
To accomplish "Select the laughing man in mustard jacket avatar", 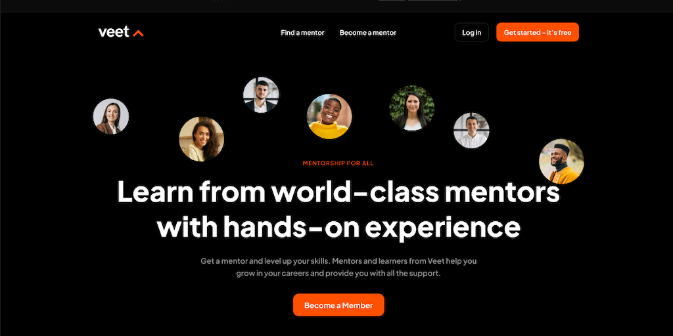I will click(561, 161).
